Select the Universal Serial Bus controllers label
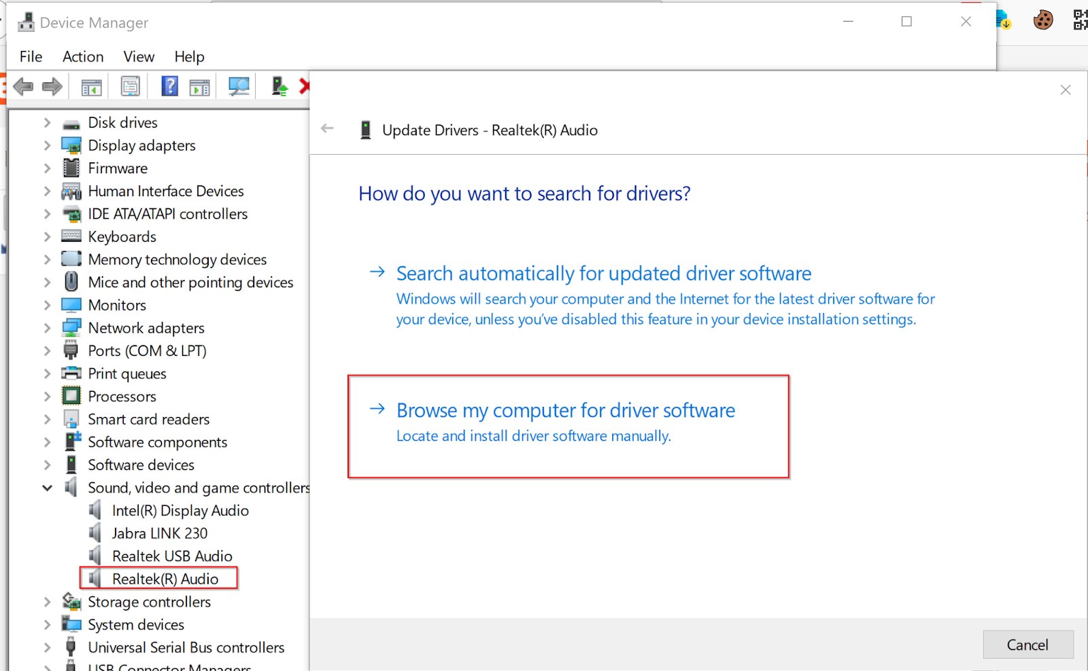The height and width of the screenshot is (671, 1088). click(186, 647)
